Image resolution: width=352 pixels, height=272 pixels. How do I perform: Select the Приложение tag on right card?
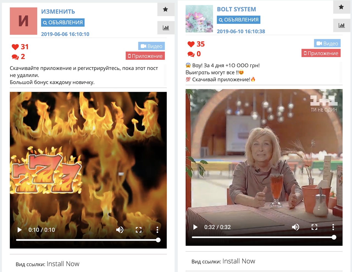321,53
